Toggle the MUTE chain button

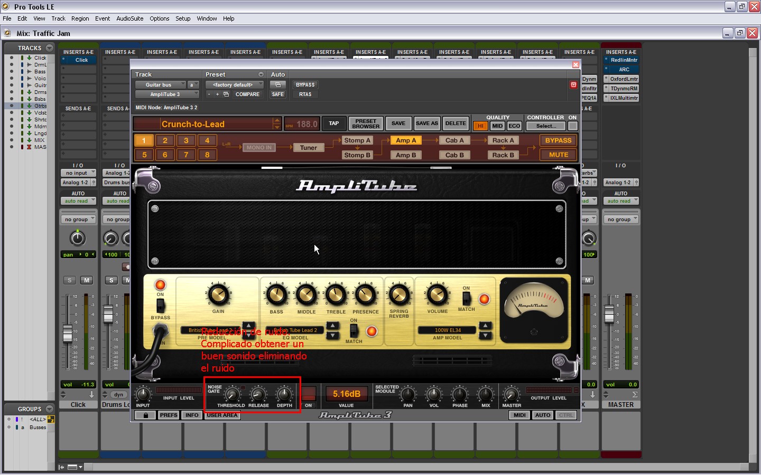pyautogui.click(x=559, y=155)
